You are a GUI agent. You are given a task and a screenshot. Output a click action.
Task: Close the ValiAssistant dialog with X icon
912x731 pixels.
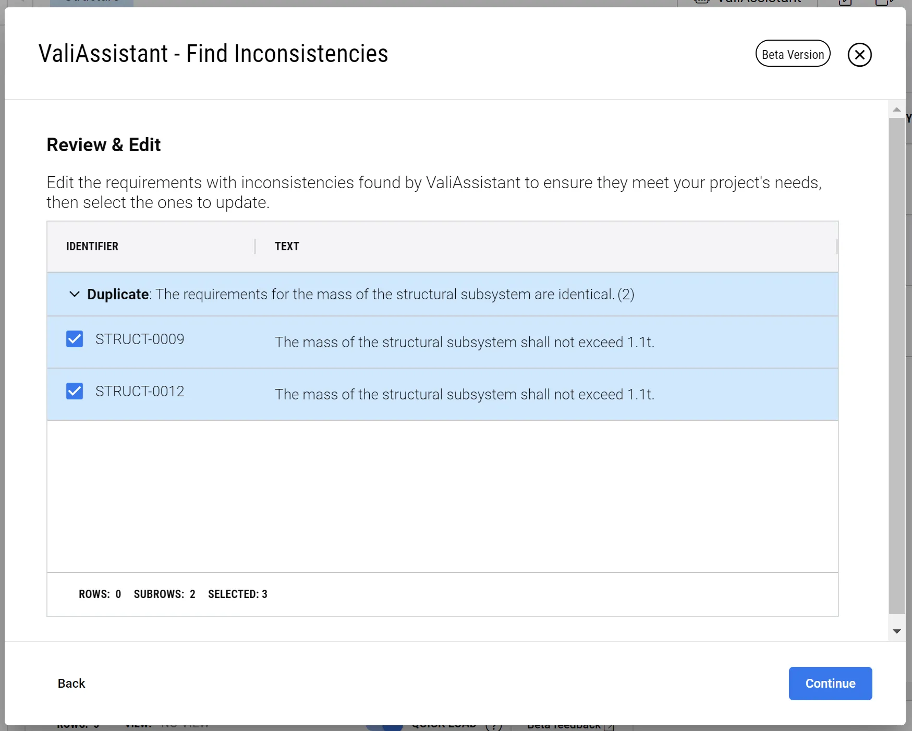(x=859, y=55)
